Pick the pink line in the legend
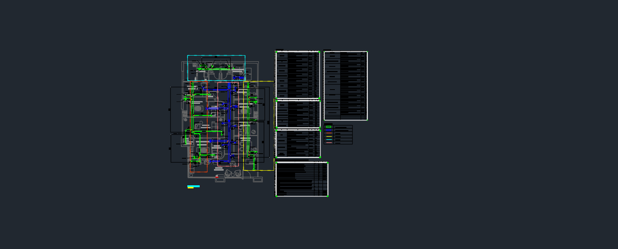The width and height of the screenshot is (618, 249). [329, 142]
